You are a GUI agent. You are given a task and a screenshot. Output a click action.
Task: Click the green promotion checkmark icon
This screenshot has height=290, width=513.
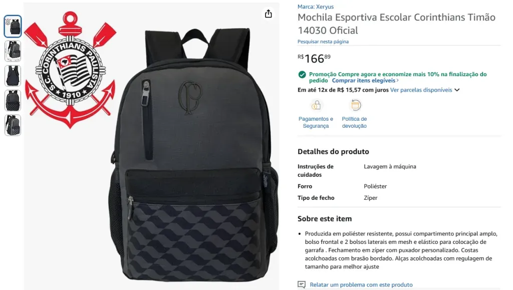coord(302,75)
